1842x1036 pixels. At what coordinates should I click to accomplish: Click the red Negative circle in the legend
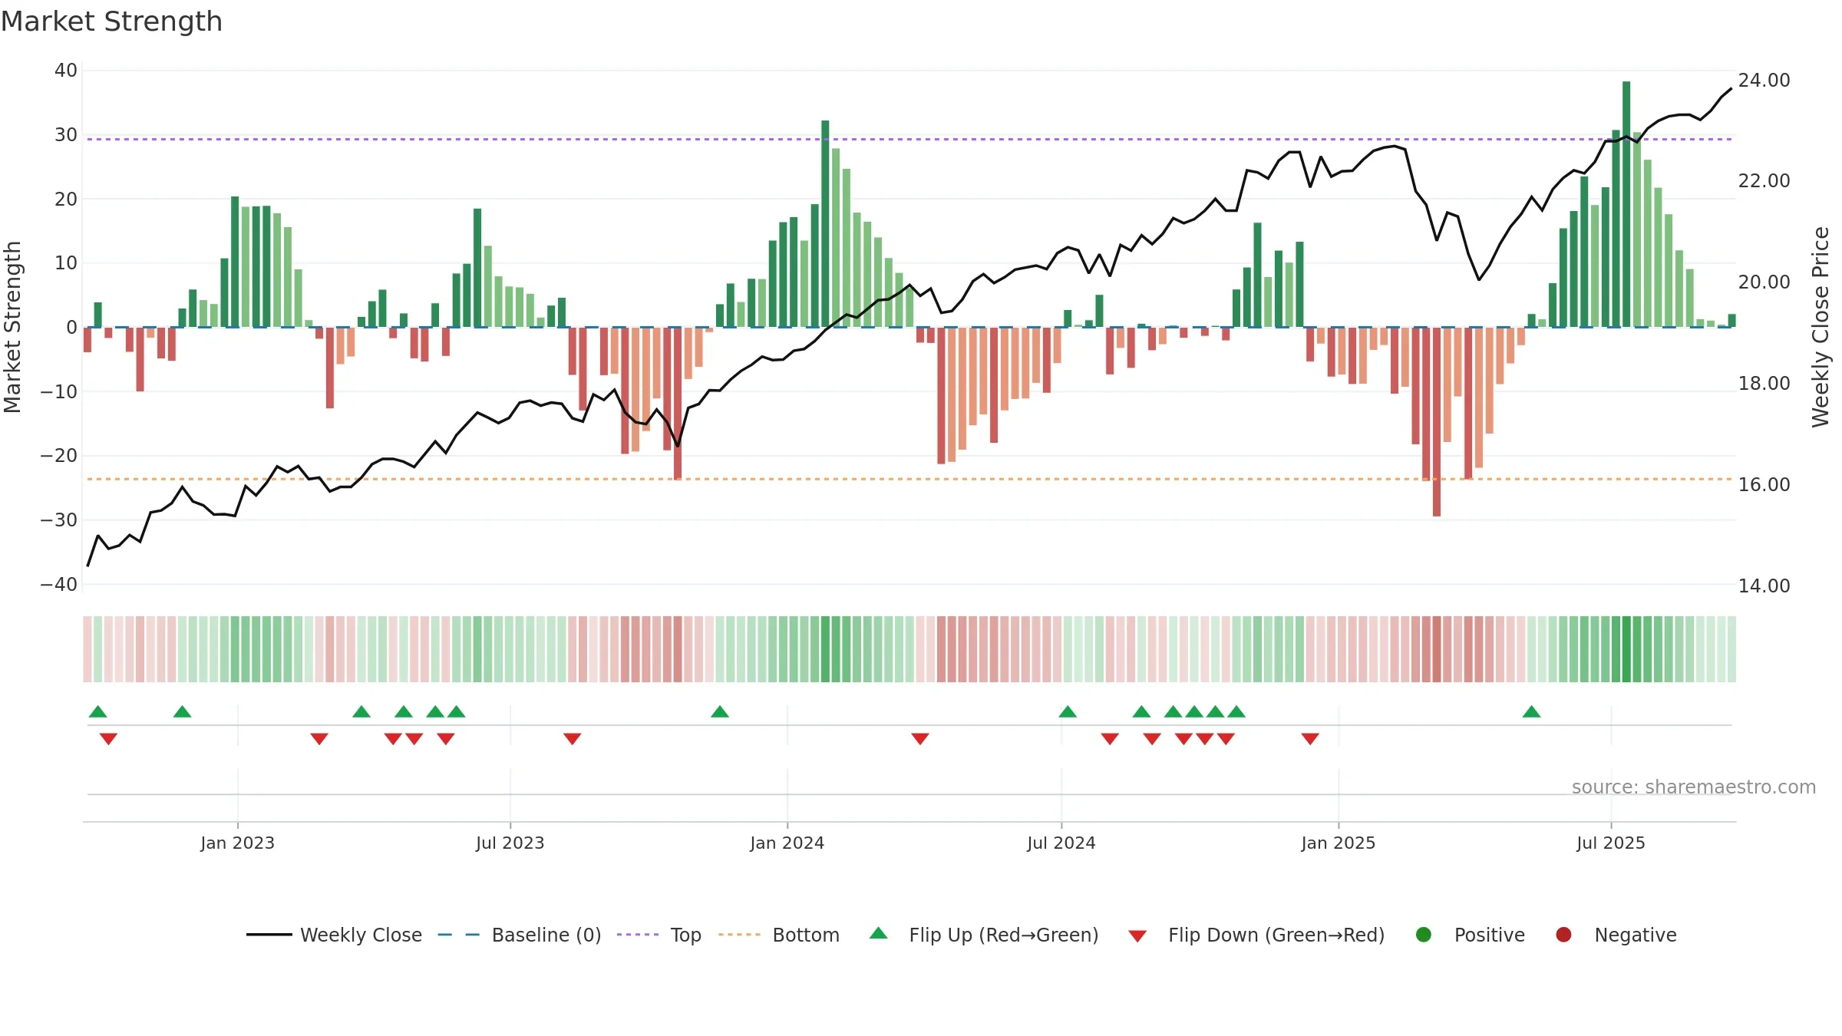(1563, 935)
